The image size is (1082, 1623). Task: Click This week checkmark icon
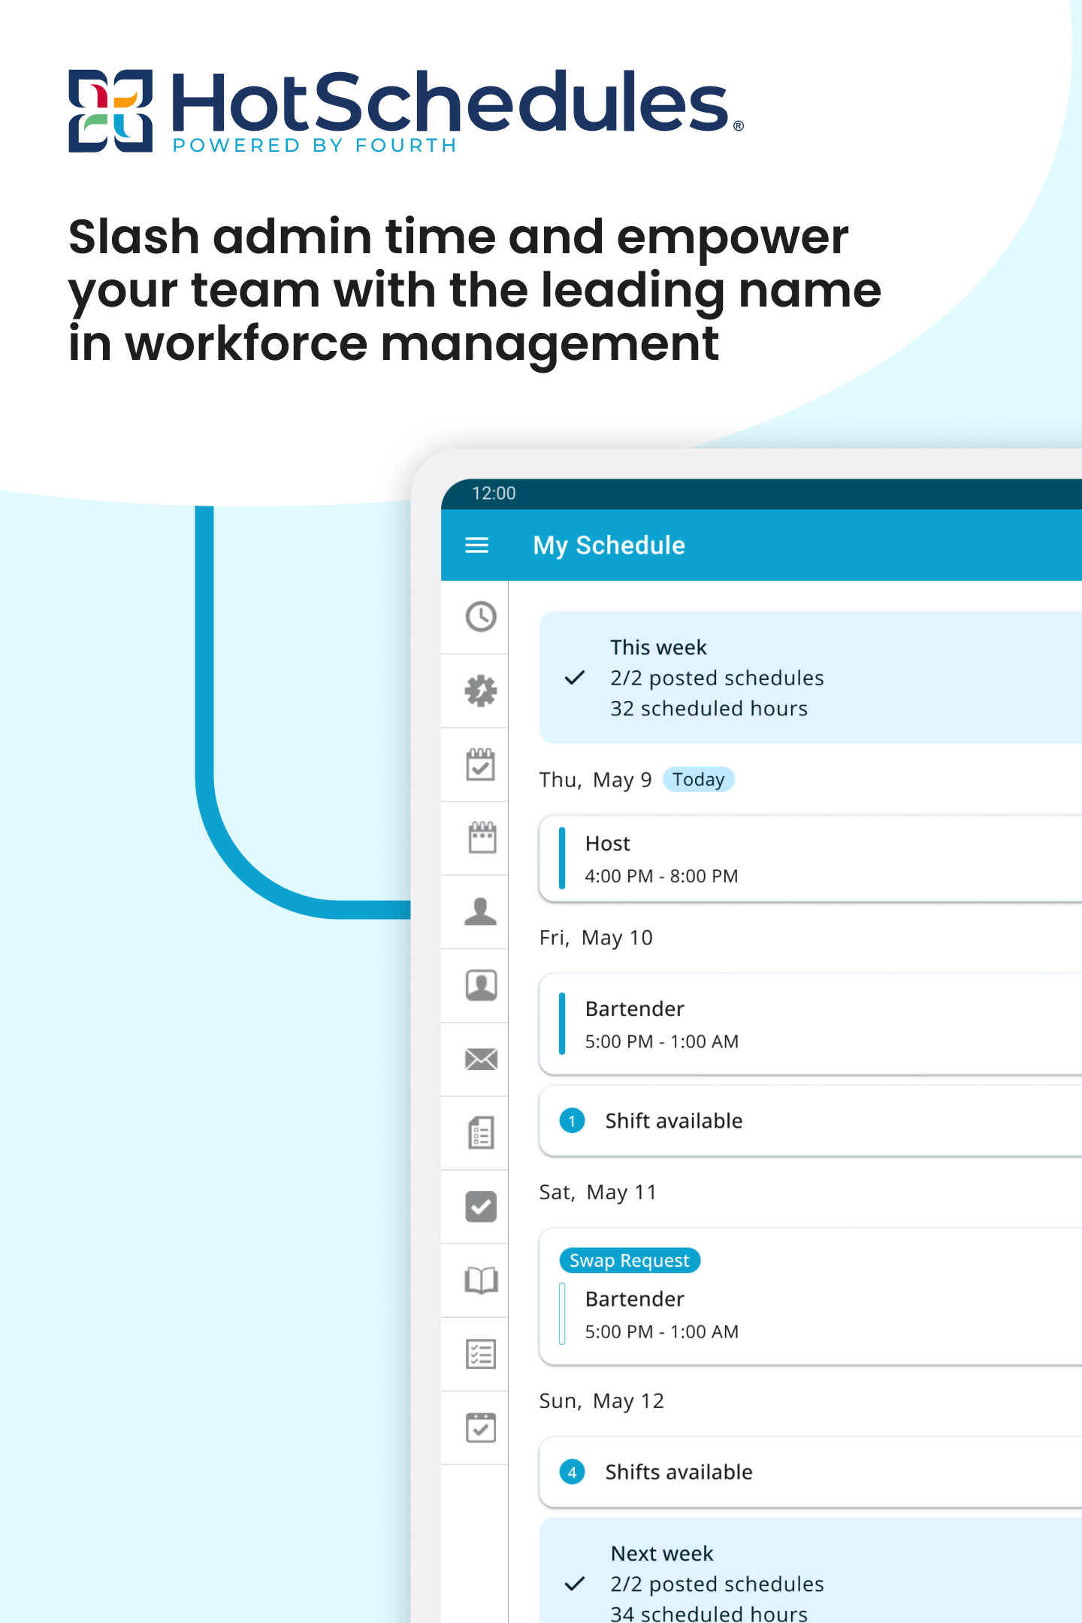[x=575, y=678]
